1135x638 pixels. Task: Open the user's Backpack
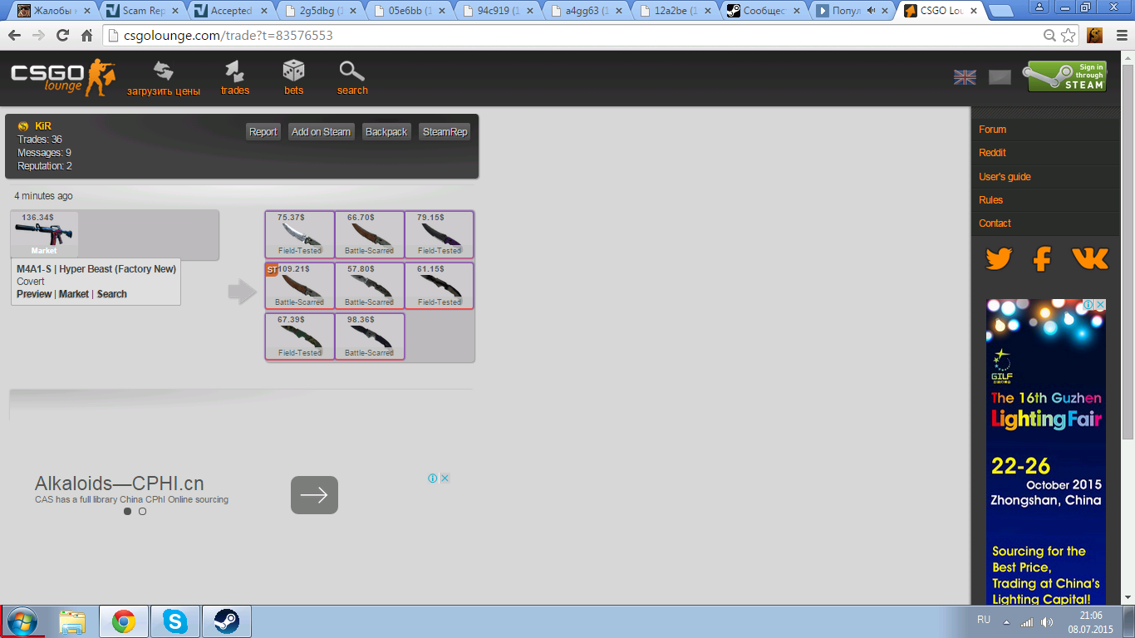pos(386,132)
